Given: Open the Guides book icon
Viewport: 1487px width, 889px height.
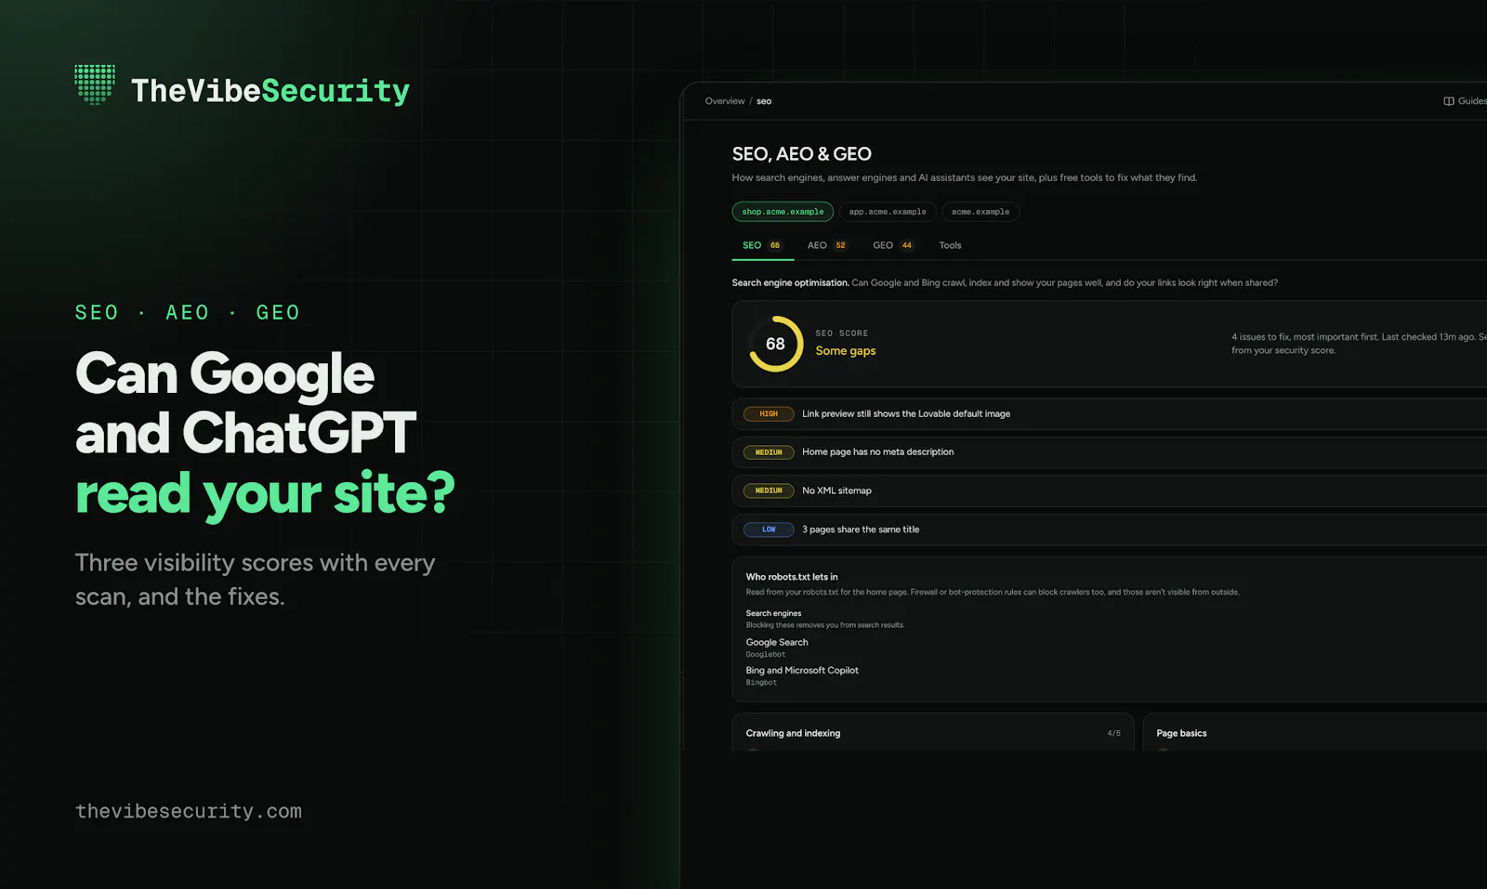Looking at the screenshot, I should click(x=1448, y=101).
